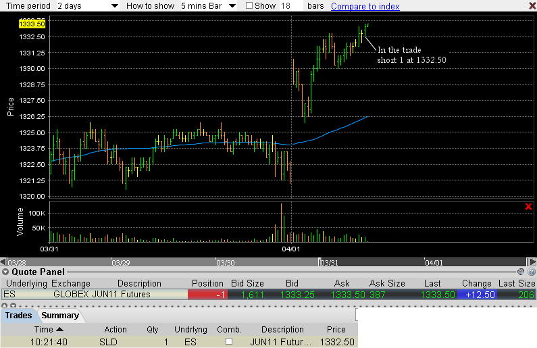Jump to 03/29 on the timeline
The height and width of the screenshot is (348, 537).
tap(120, 263)
